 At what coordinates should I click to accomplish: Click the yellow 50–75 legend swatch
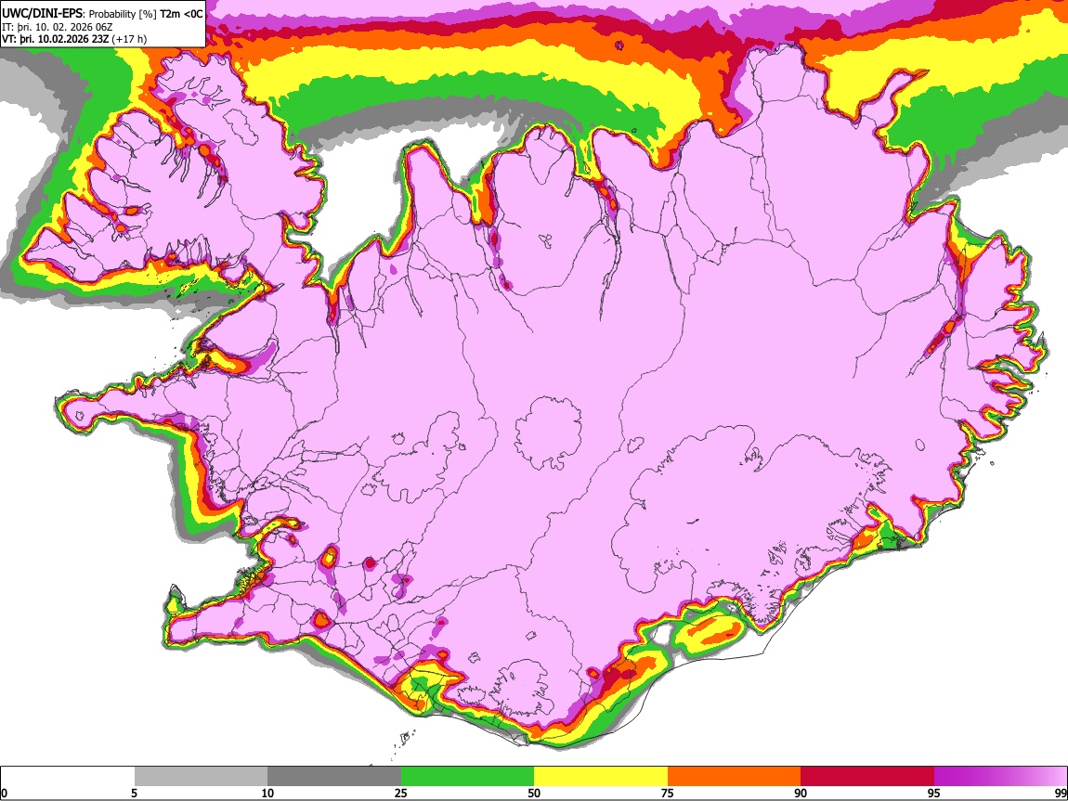click(601, 776)
